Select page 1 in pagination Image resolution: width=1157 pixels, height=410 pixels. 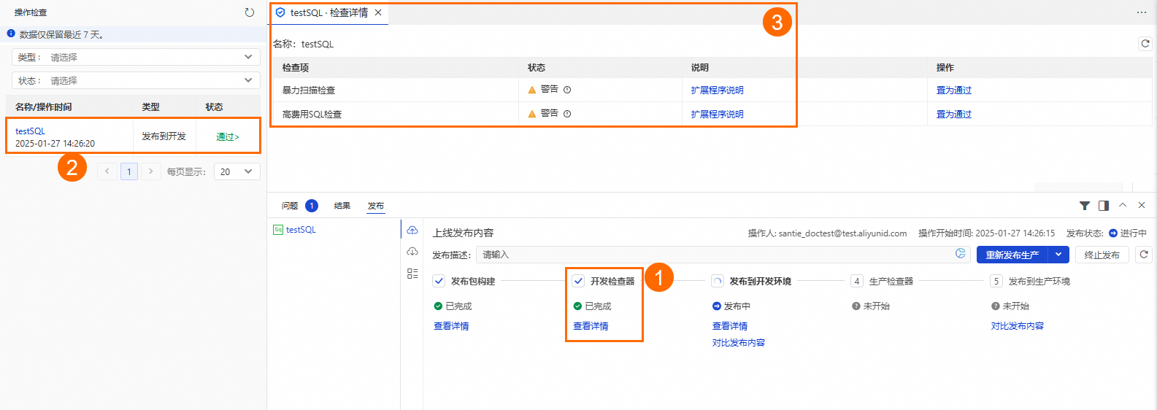click(x=129, y=171)
